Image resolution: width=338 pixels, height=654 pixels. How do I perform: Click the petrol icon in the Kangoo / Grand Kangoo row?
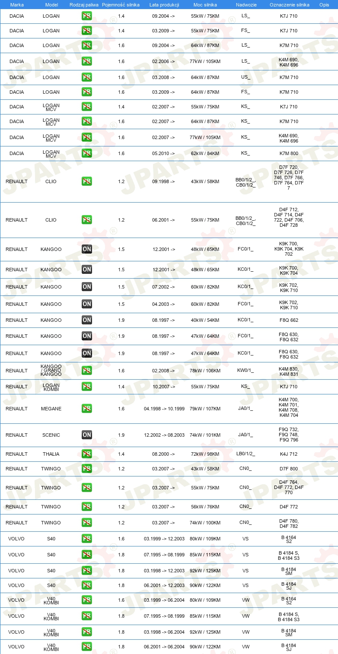point(87,371)
